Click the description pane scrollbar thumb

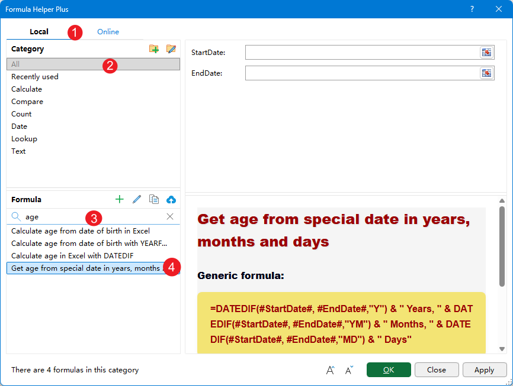click(502, 246)
